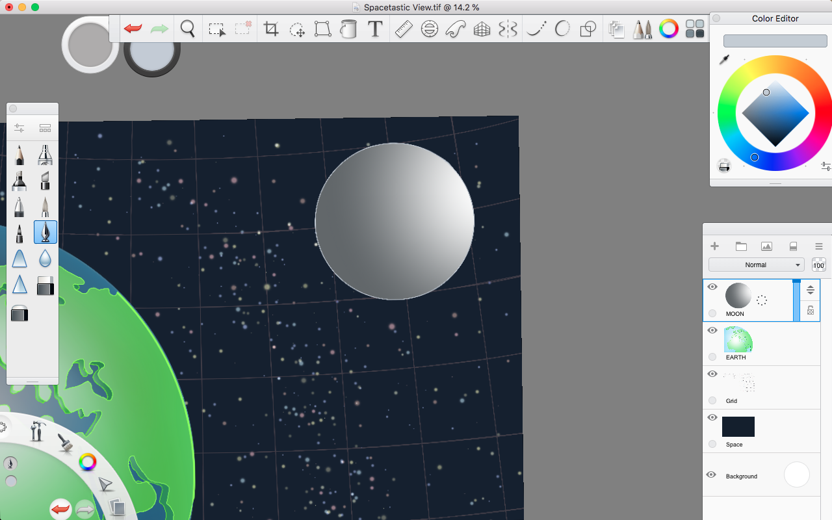
Task: Click the green Redo arrow in top toolbar
Action: (159, 29)
